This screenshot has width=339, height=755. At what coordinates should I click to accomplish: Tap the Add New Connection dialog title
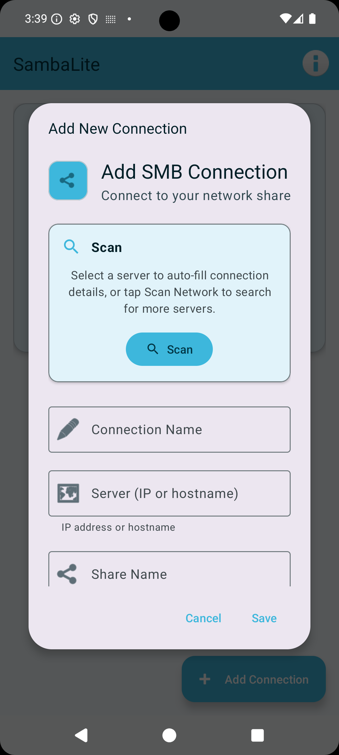click(118, 129)
